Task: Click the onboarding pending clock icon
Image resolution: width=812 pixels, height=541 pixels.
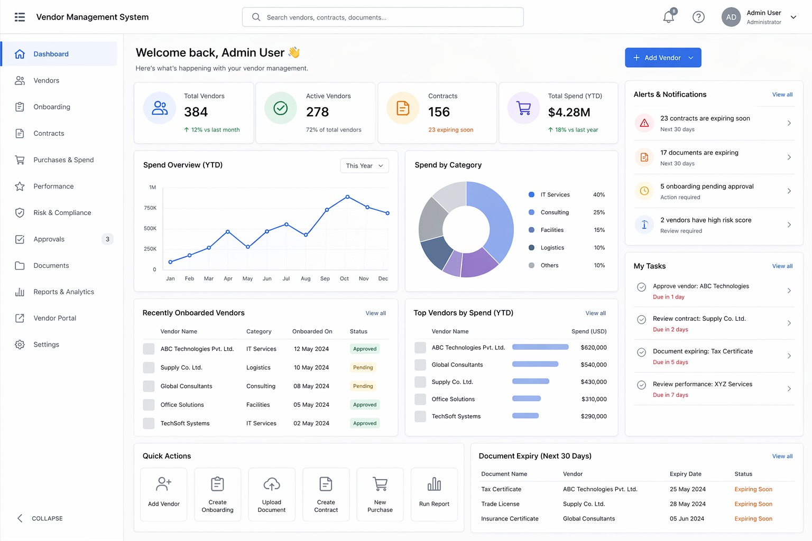Action: 644,191
